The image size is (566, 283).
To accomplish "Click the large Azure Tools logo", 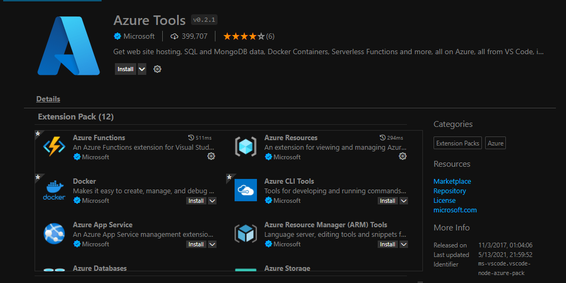I will point(69,46).
